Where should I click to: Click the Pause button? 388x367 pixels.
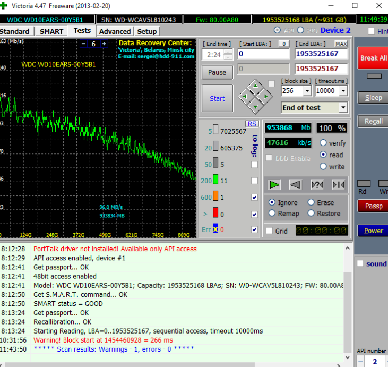coord(217,72)
